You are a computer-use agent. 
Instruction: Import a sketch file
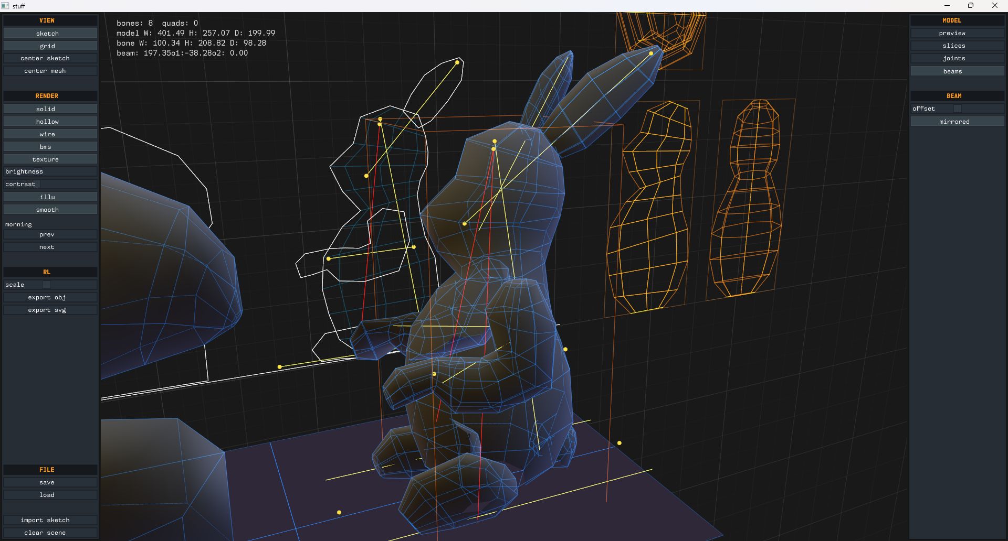point(50,520)
